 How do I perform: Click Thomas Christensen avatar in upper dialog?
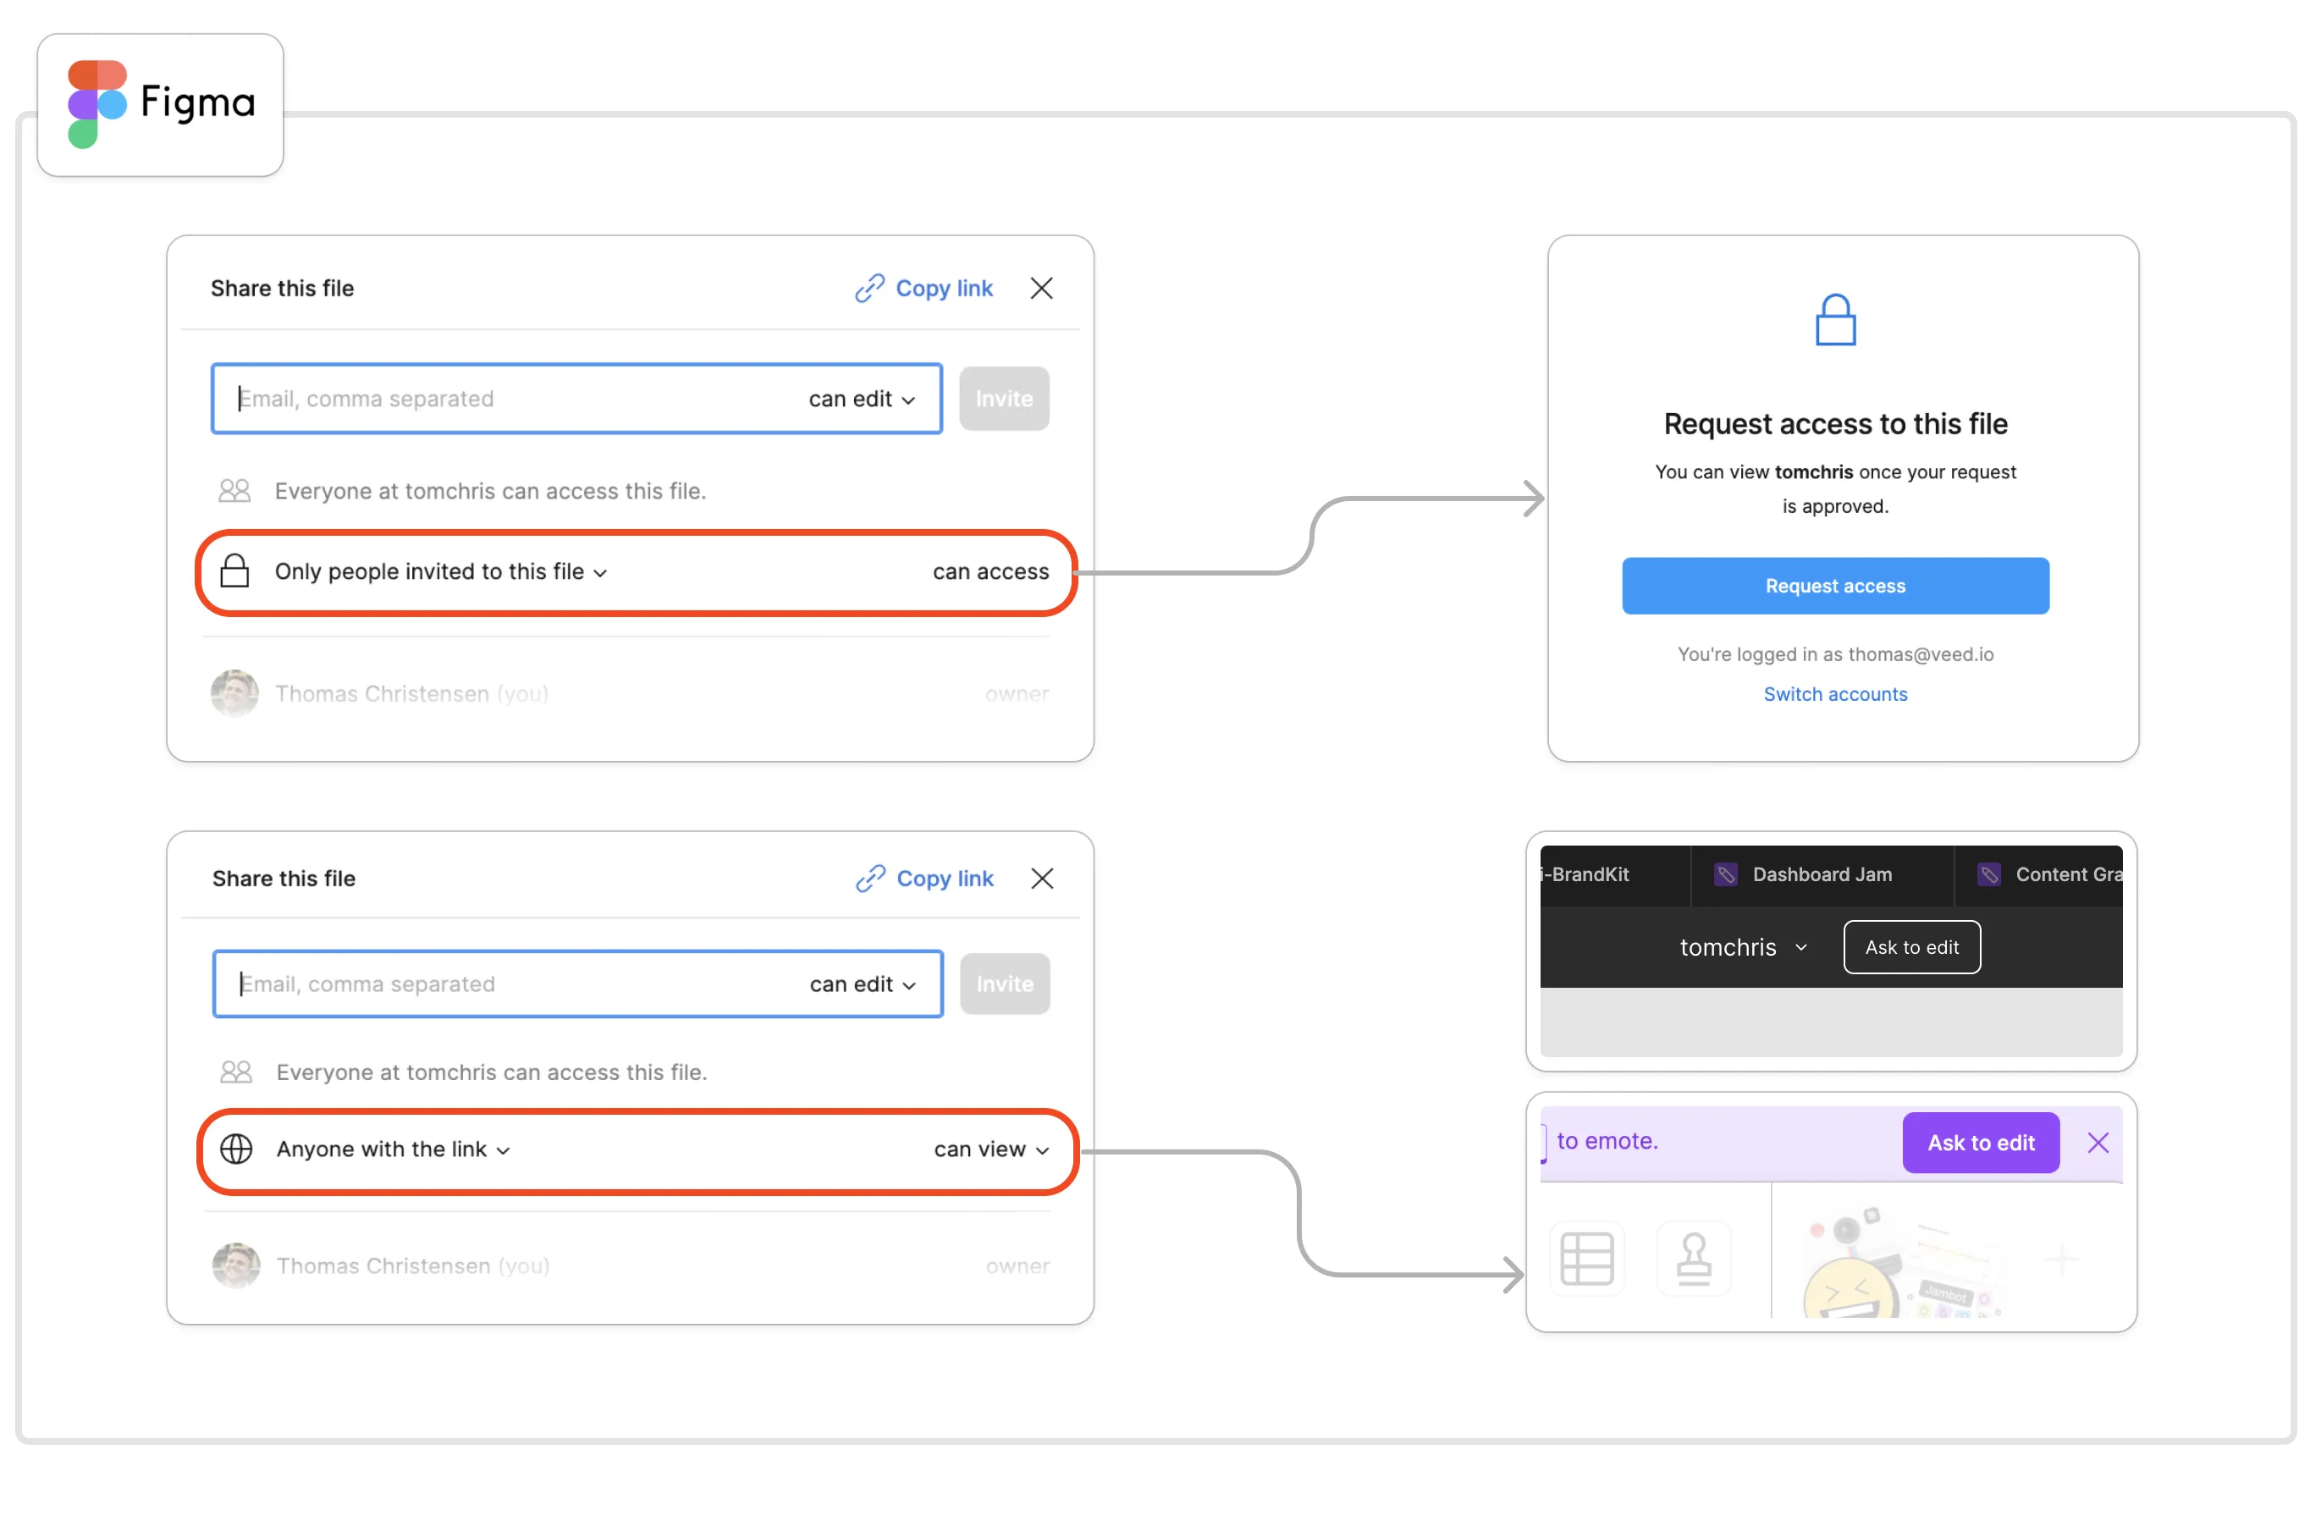(x=234, y=693)
